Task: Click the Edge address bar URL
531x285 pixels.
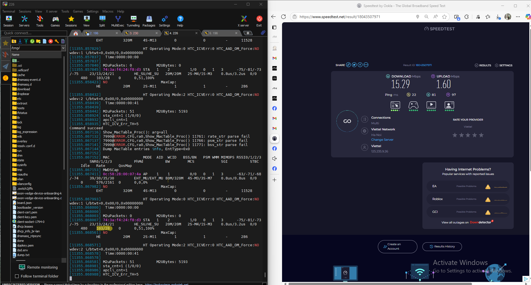Action: (340, 17)
